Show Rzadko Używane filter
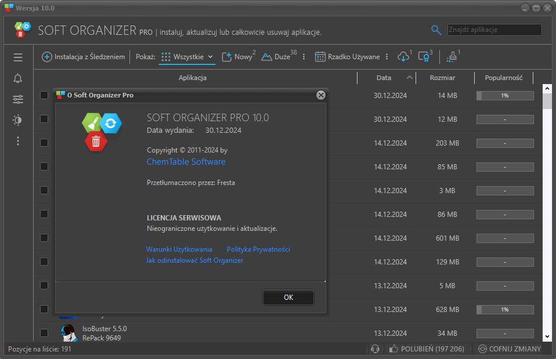Screen dimensions: 556x359 pyautogui.click(x=347, y=57)
